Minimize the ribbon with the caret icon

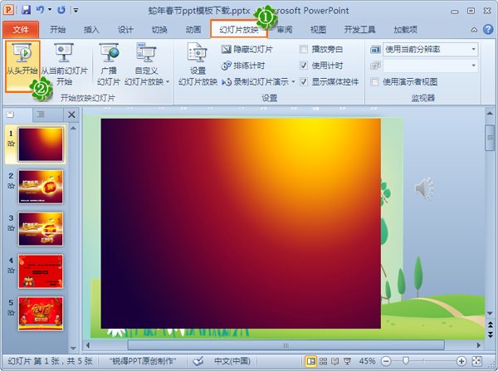[474, 30]
